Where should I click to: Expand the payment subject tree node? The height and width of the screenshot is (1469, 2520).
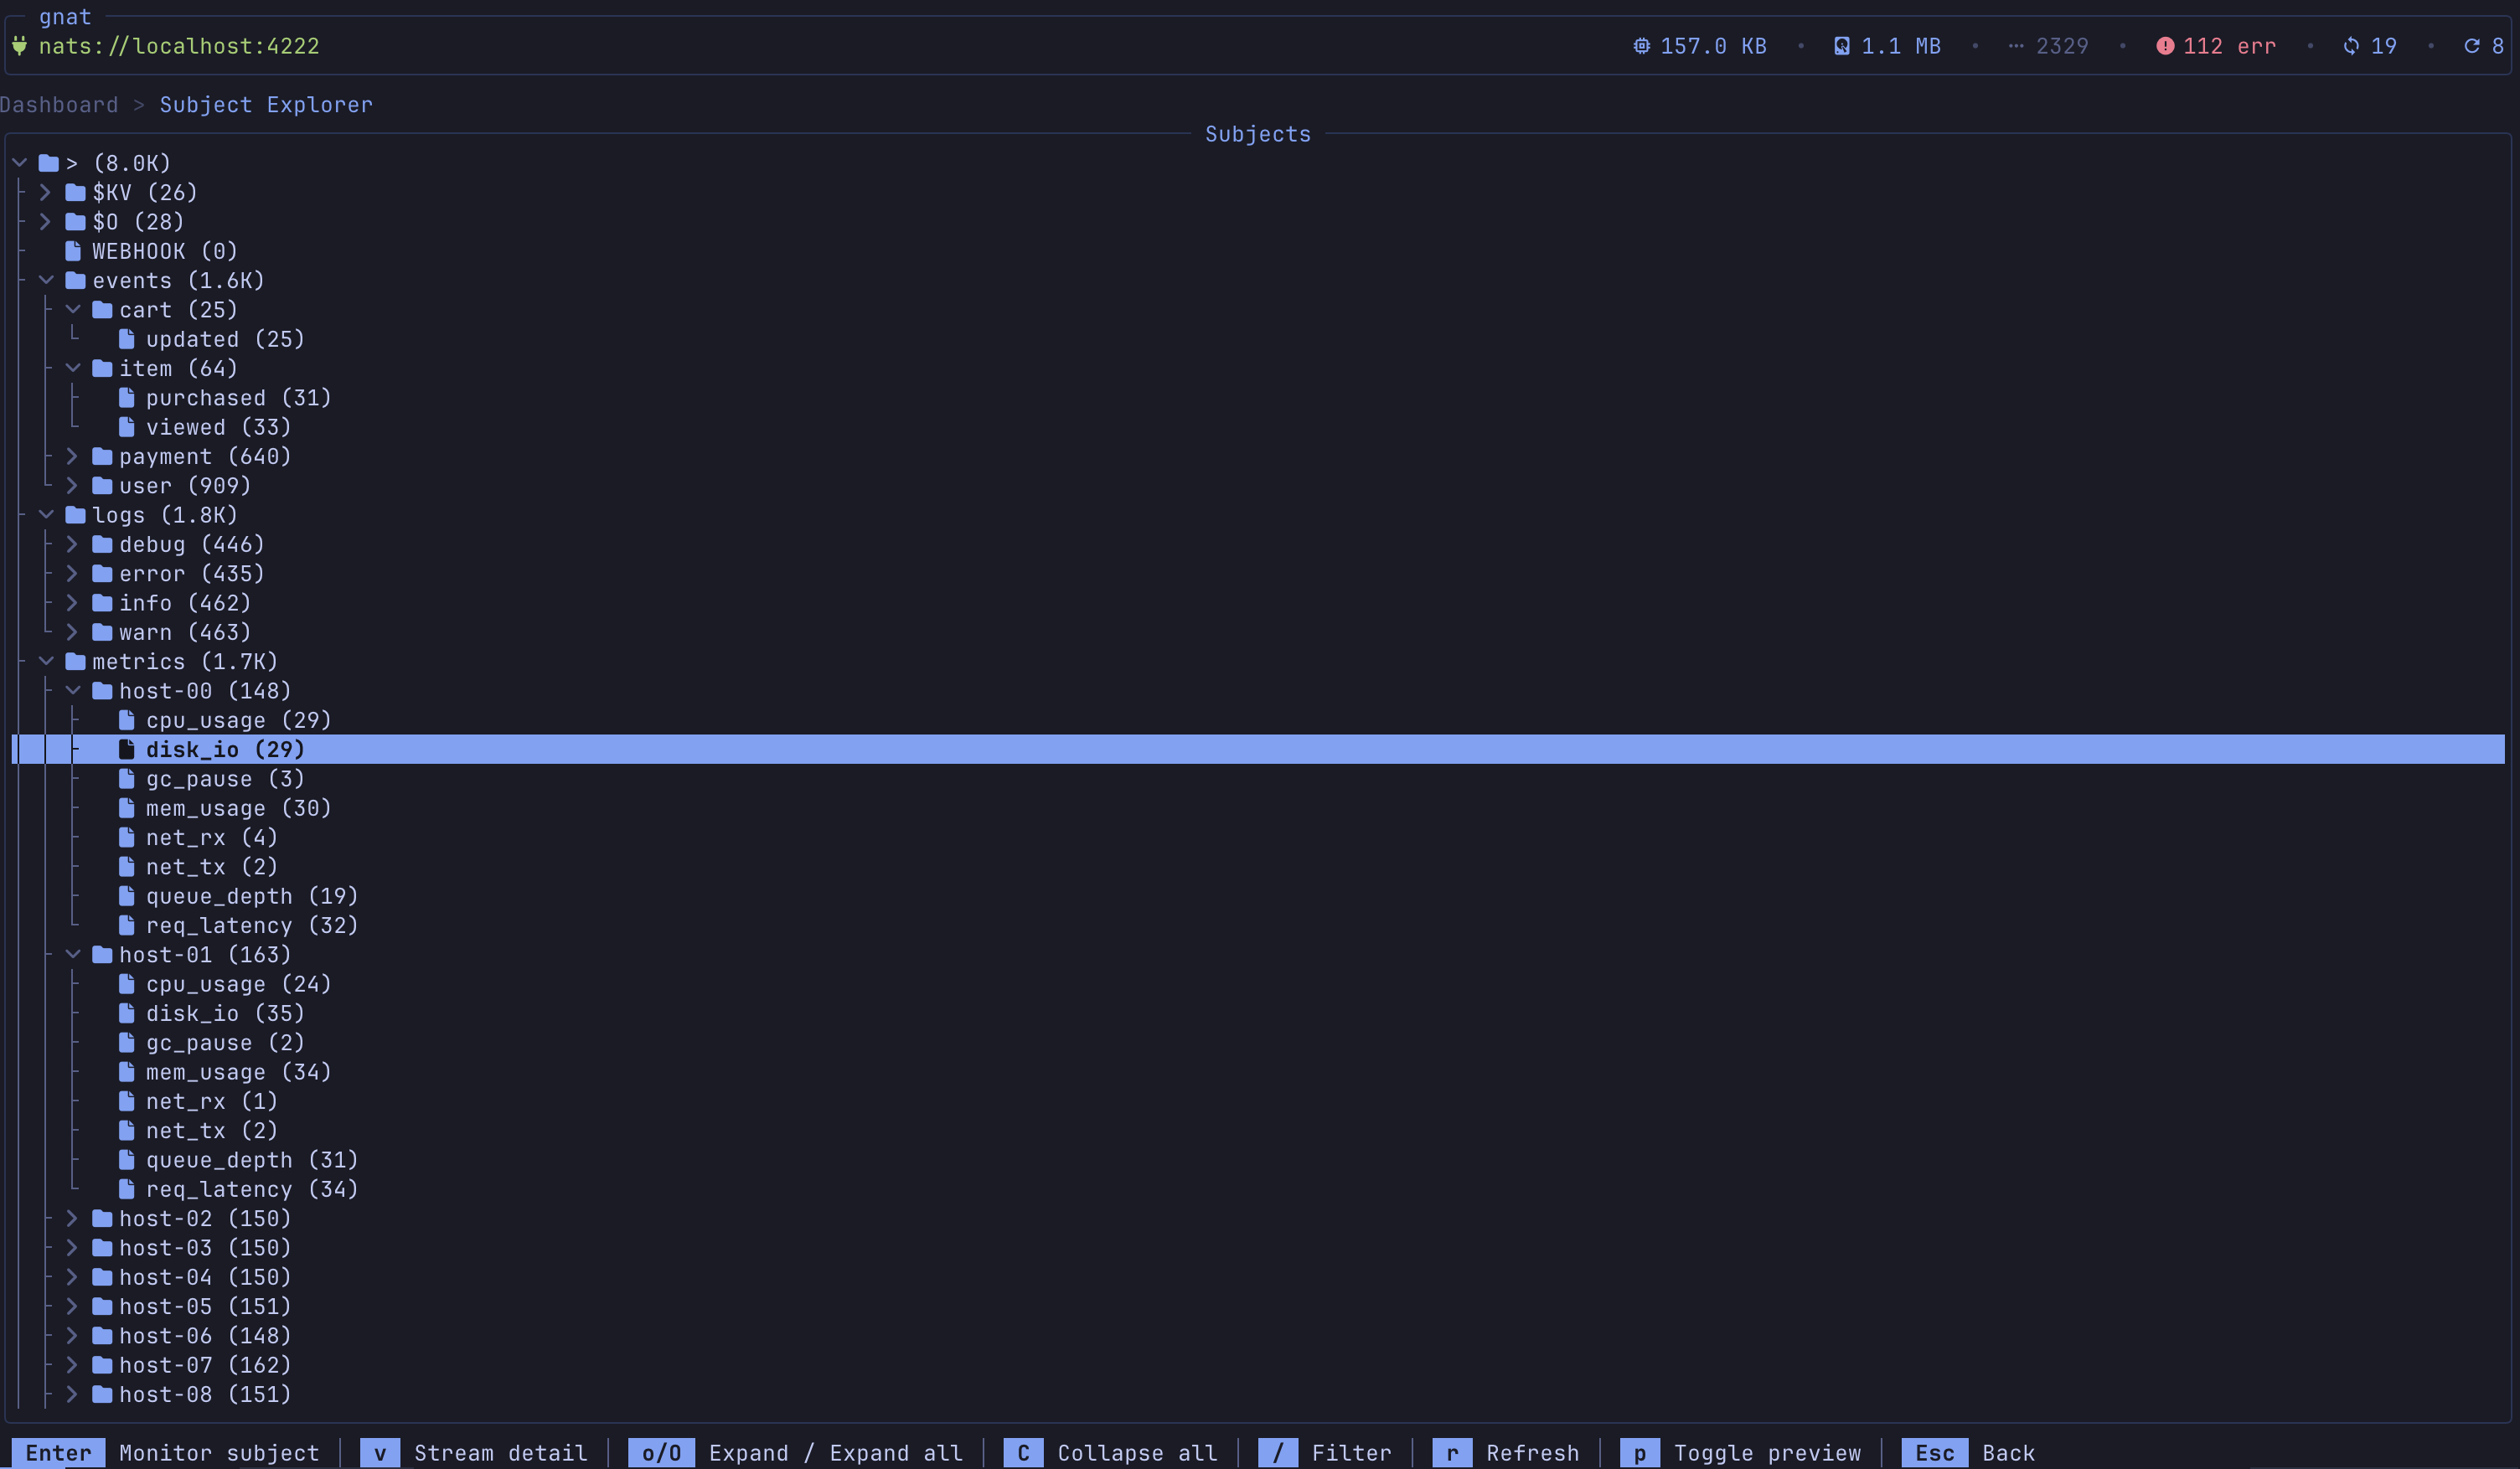[x=72, y=456]
